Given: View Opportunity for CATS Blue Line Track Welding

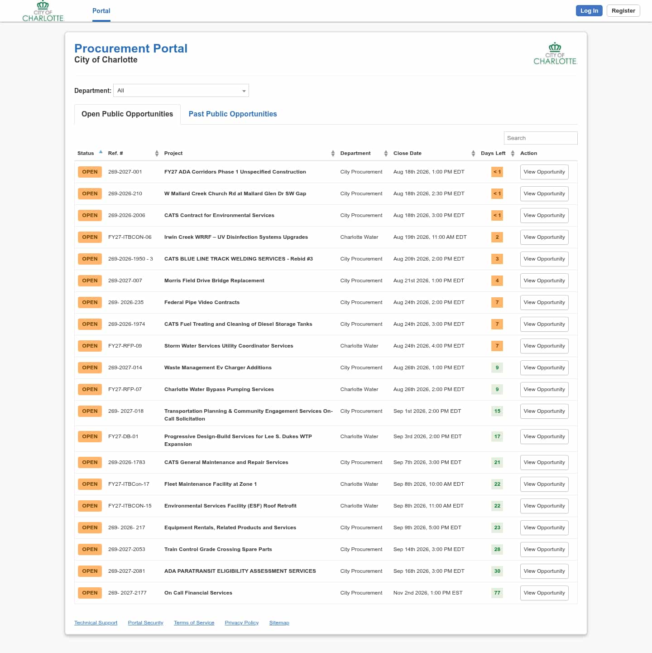Looking at the screenshot, I should tap(544, 259).
